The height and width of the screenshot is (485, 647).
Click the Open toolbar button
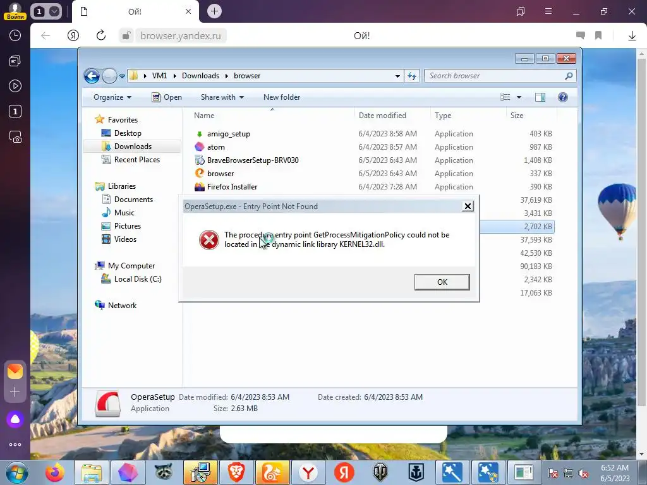[167, 97]
